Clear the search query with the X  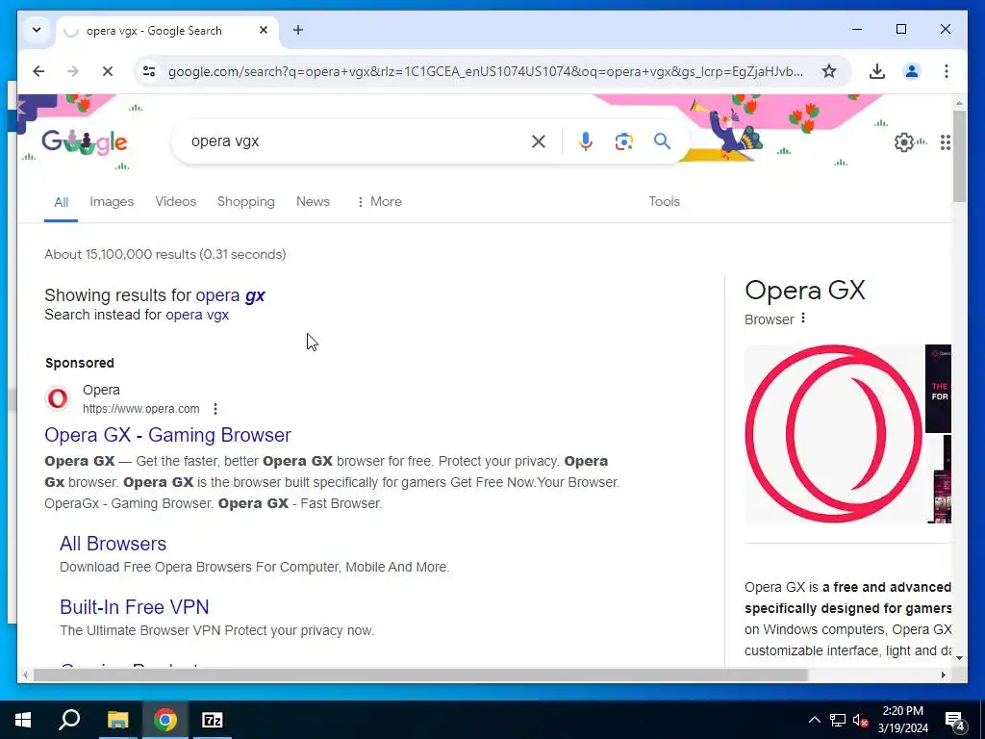pos(539,141)
